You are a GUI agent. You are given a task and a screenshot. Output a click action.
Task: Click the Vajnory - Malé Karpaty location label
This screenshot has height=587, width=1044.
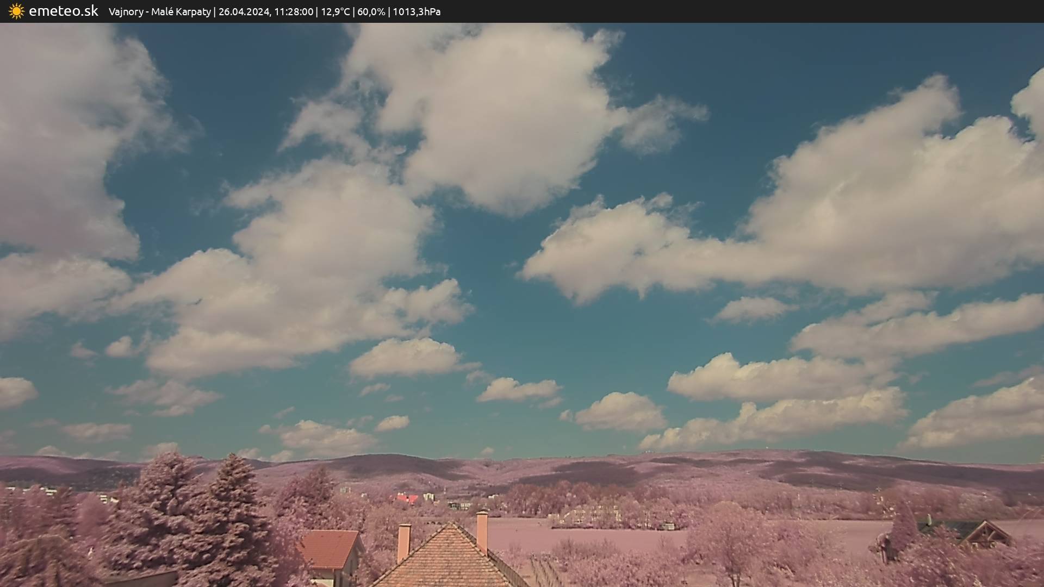click(x=159, y=12)
